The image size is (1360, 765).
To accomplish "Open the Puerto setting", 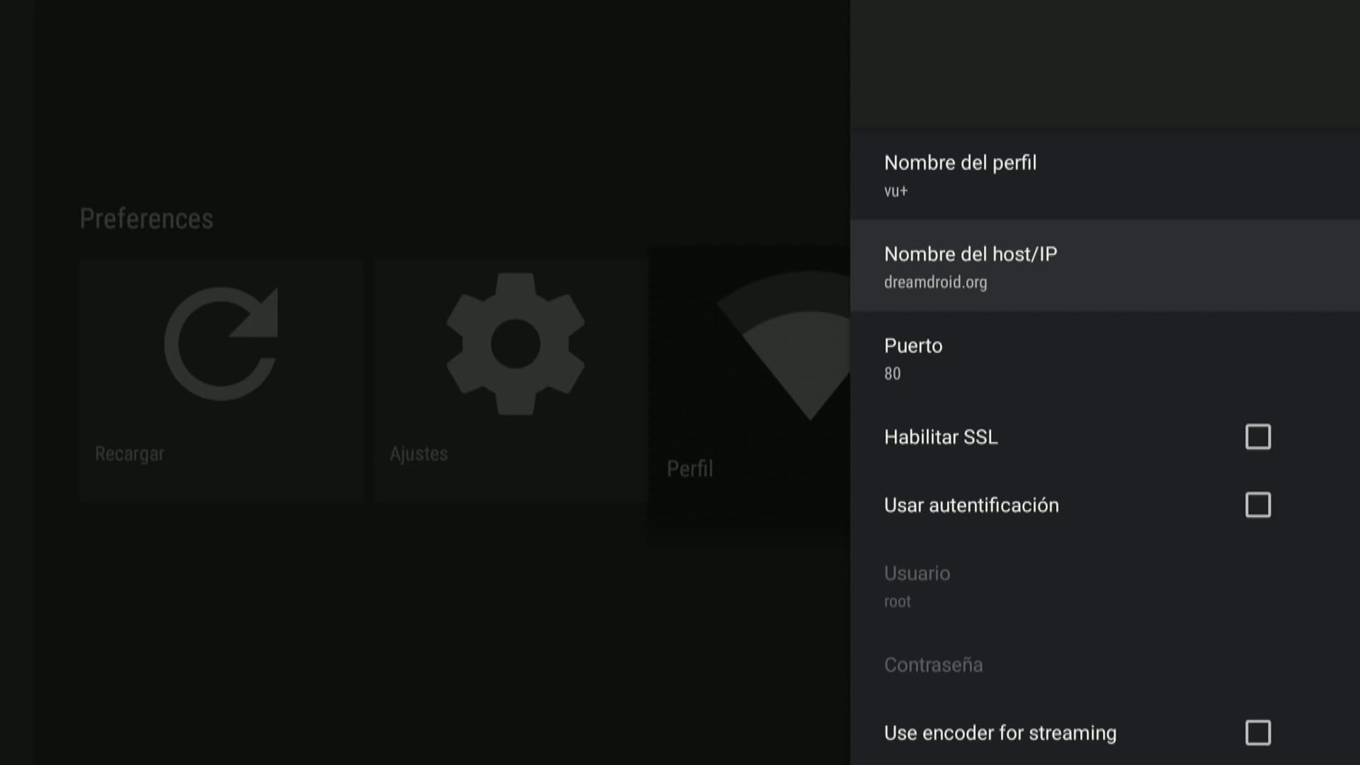I will pyautogui.click(x=913, y=346).
